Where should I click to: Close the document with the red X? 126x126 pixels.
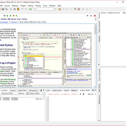pyautogui.click(x=95, y=16)
